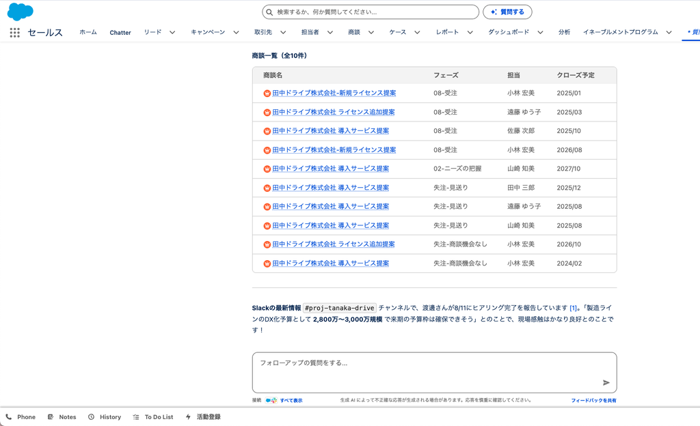Open the History utility
The image size is (700, 426).
tap(105, 417)
